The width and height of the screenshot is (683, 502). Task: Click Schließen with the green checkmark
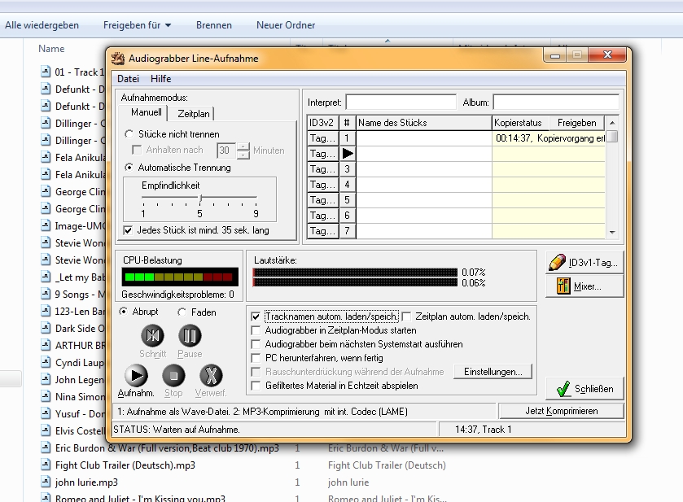click(584, 388)
